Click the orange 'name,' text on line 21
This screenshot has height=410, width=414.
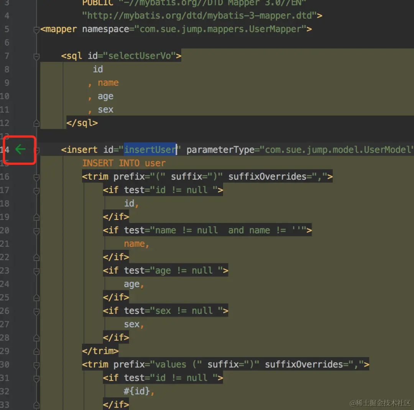[x=136, y=244]
